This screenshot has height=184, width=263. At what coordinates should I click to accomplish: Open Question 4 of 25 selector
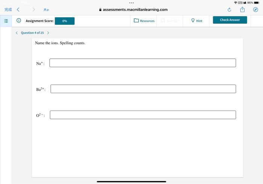coord(32,33)
